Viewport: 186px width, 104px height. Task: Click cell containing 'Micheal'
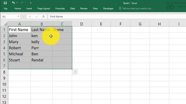point(19,54)
